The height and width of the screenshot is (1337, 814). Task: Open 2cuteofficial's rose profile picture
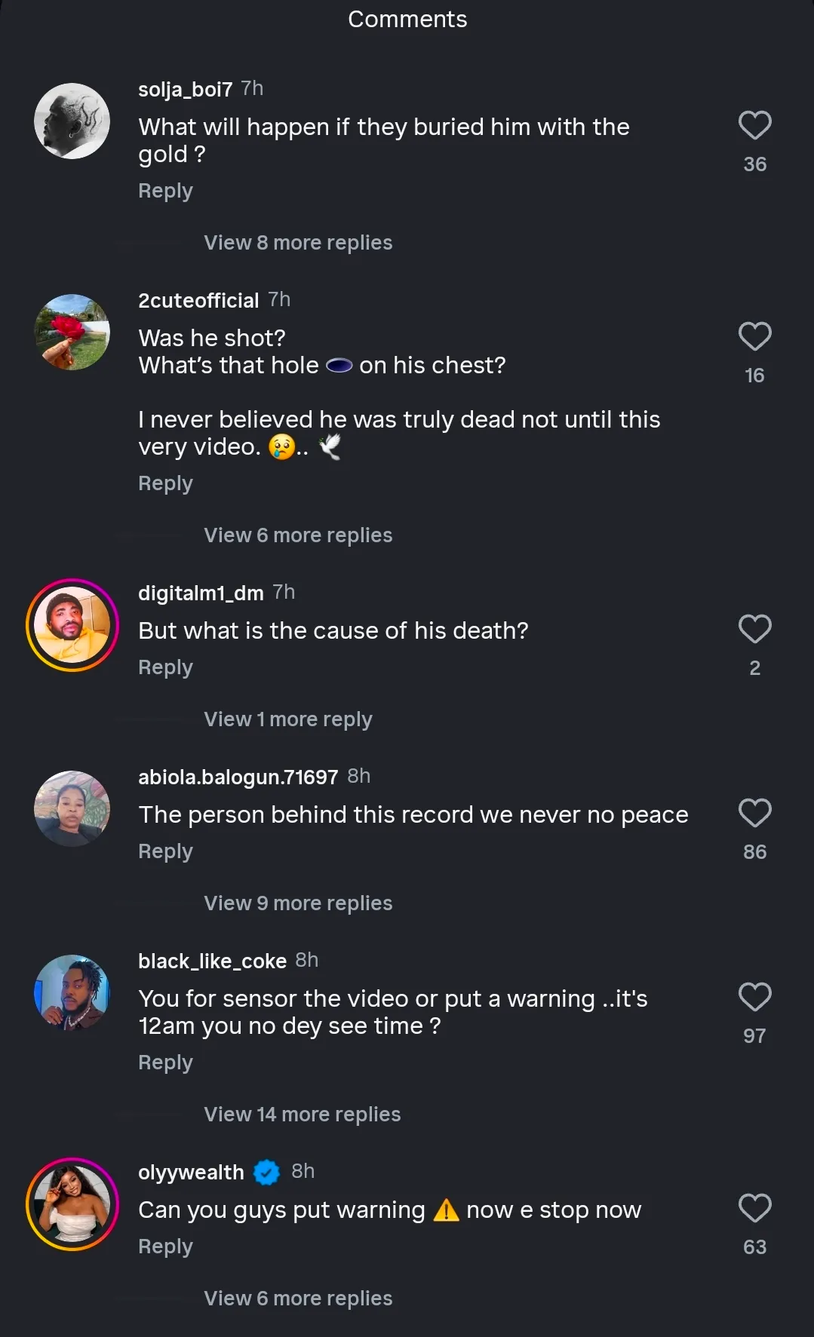pos(72,332)
